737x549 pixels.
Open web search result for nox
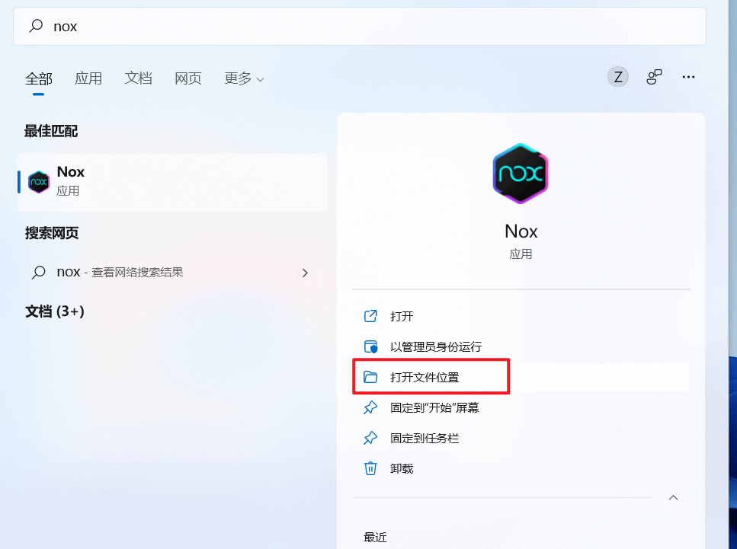click(x=172, y=273)
